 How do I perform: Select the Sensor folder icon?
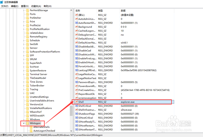coord(28,48)
